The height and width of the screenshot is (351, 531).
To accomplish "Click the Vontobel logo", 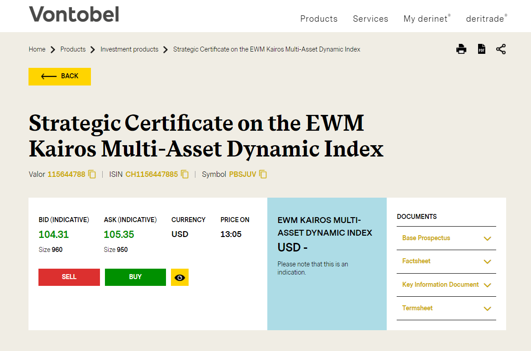I will coord(73,14).
